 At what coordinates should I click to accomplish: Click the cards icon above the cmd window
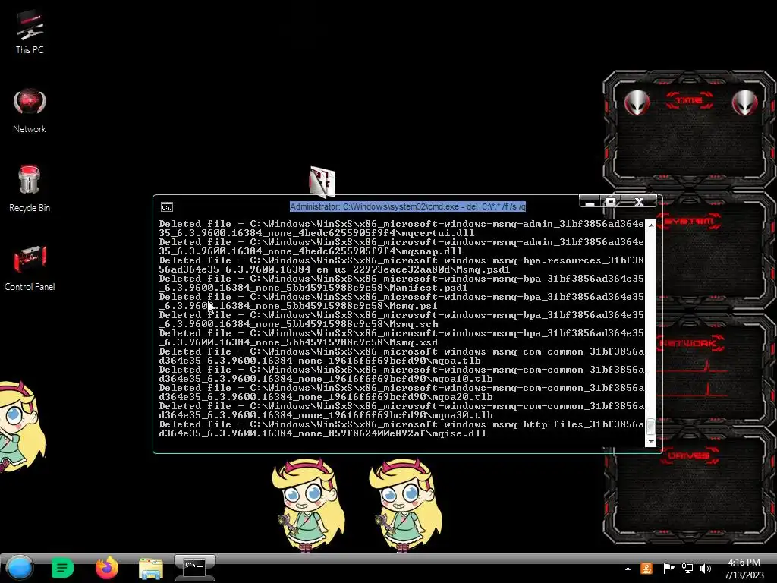[322, 181]
